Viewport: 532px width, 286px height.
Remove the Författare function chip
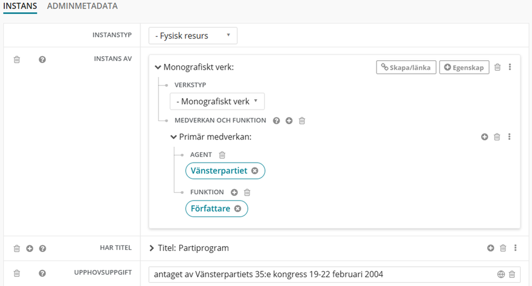coord(238,209)
